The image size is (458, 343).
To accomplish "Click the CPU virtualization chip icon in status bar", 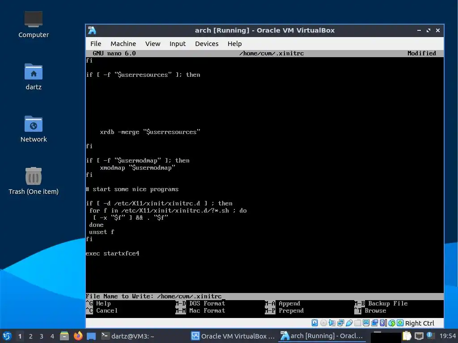I will [x=383, y=323].
